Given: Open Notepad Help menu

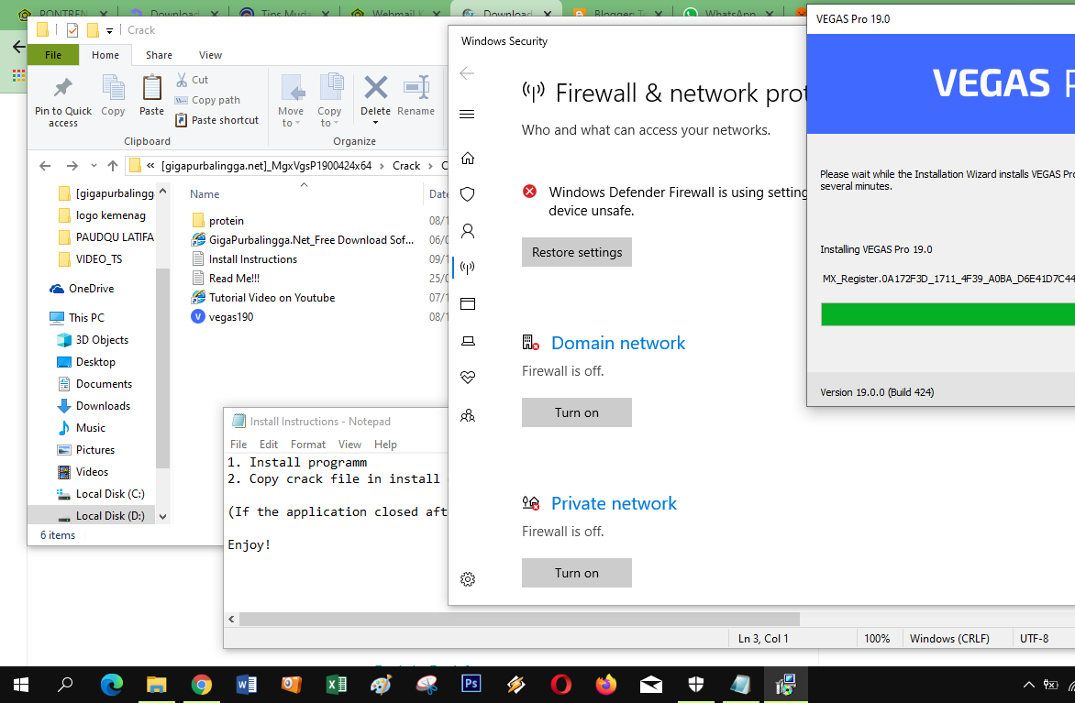Looking at the screenshot, I should [385, 444].
